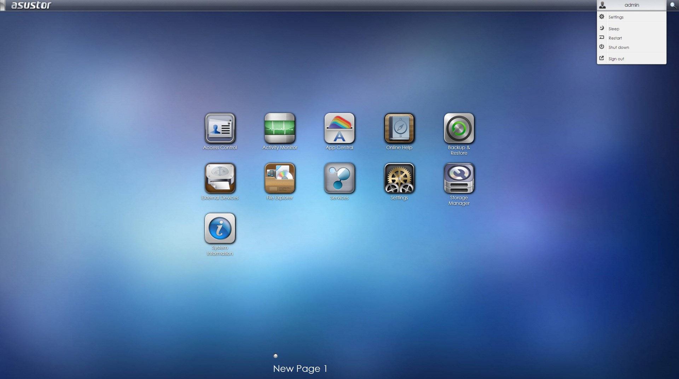
Task: Open the Settings gears desktop app
Action: (x=399, y=178)
